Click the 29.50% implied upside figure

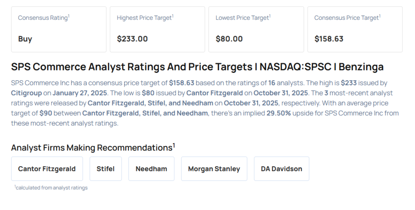click(278, 113)
